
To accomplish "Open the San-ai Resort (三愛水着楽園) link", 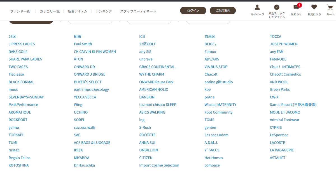I will coord(293,105).
